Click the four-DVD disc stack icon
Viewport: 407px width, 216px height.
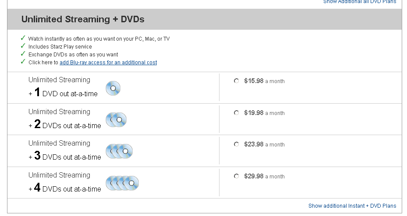122,183
